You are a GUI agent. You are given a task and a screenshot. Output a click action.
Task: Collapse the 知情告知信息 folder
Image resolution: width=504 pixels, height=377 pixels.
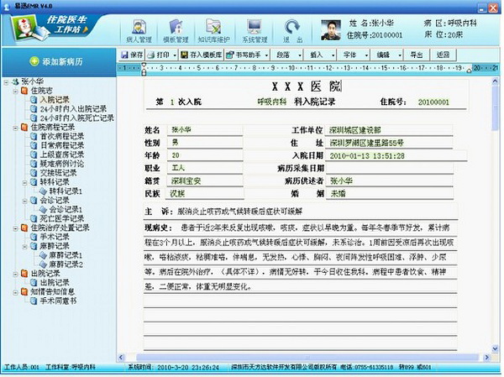15,292
